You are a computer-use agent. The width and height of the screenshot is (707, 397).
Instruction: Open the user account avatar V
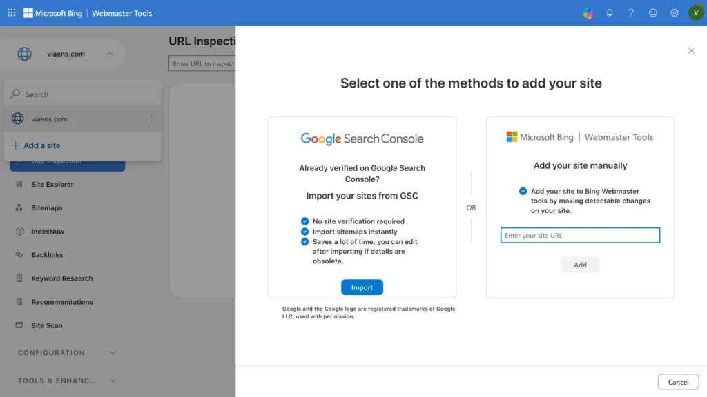coord(696,13)
